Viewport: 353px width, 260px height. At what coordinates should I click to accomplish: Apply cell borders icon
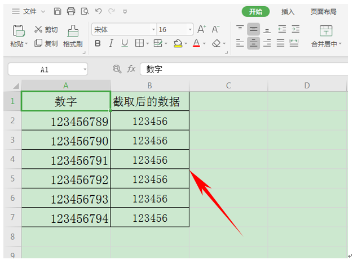click(139, 43)
